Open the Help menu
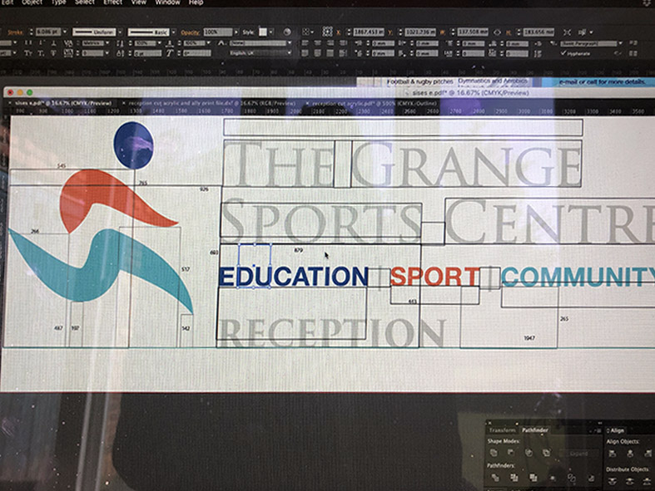This screenshot has height=491, width=655. (196, 2)
